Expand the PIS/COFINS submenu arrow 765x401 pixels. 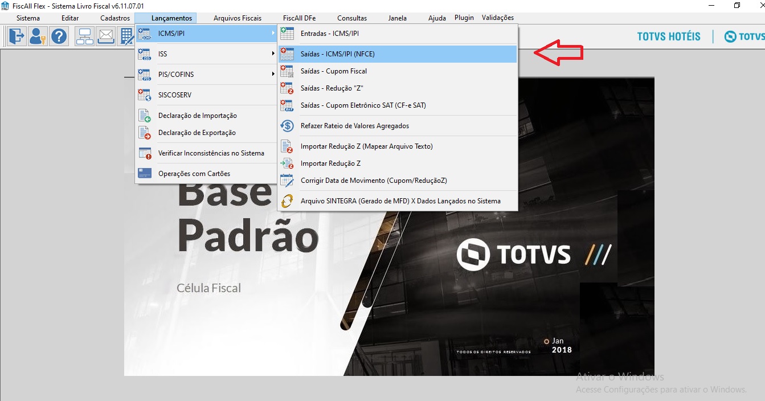(x=273, y=75)
